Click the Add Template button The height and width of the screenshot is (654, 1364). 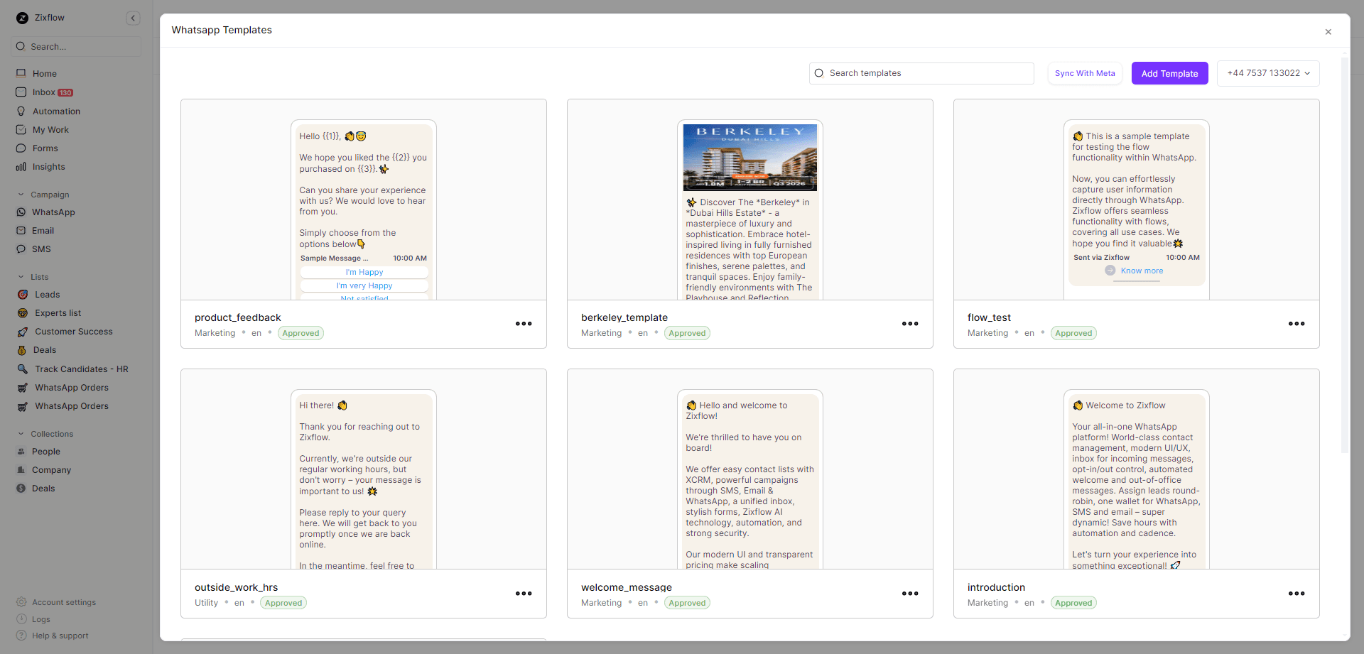point(1169,74)
